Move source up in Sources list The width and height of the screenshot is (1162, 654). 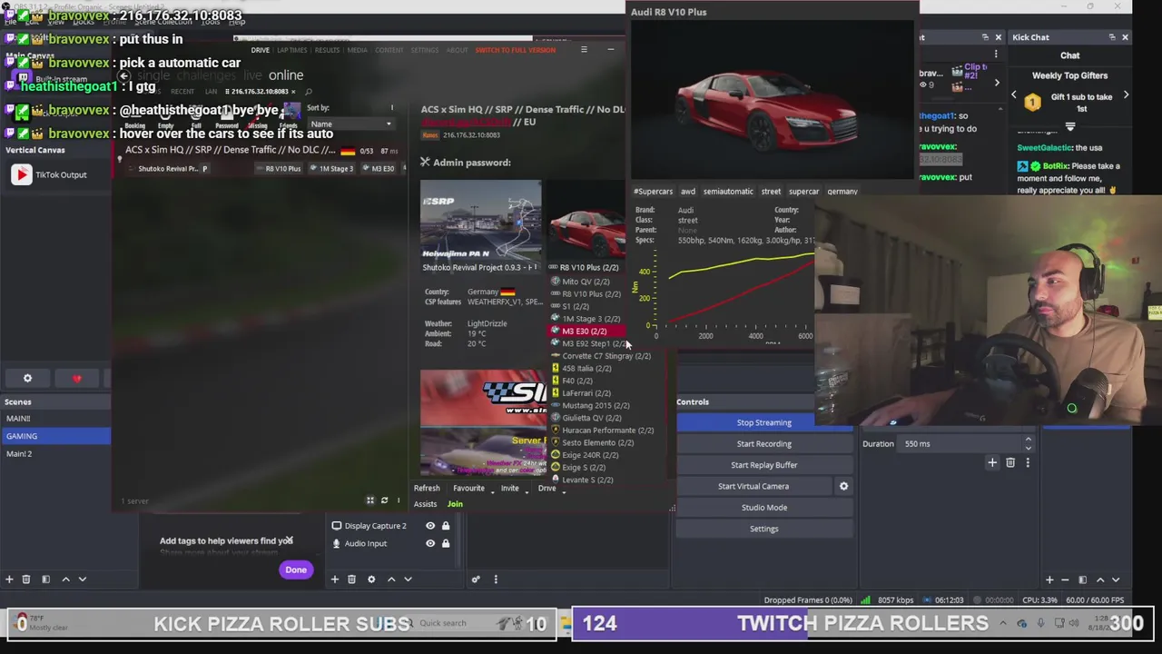391,579
